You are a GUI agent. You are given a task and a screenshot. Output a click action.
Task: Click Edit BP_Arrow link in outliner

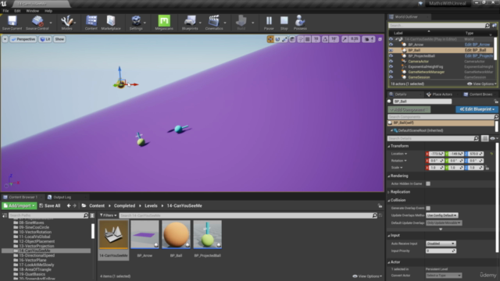[x=477, y=44]
